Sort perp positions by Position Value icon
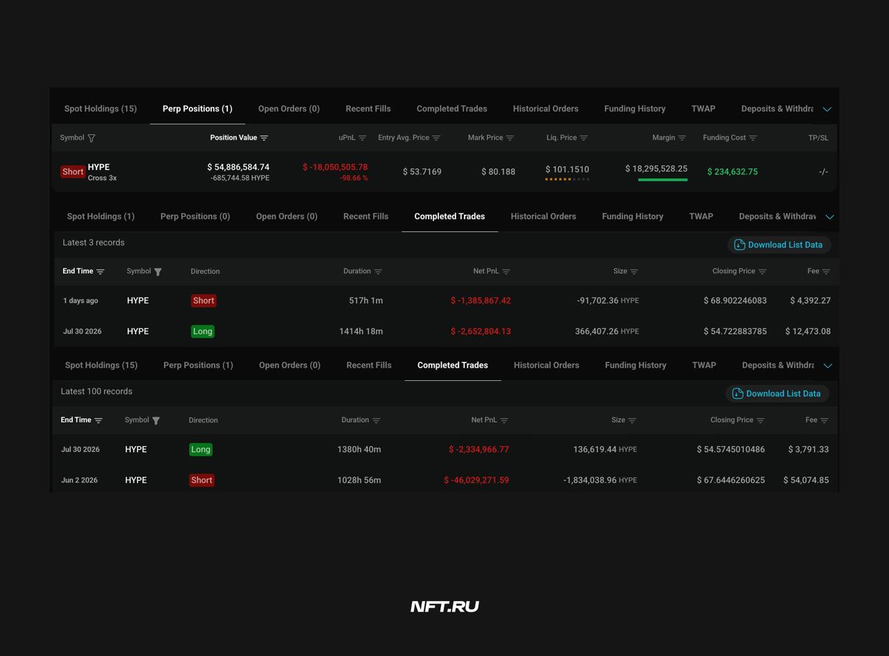 pos(264,138)
